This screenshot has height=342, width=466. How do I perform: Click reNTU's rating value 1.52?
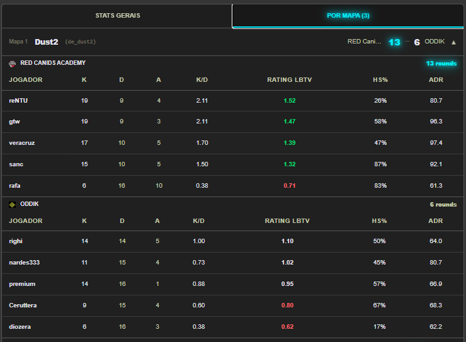pyautogui.click(x=290, y=101)
